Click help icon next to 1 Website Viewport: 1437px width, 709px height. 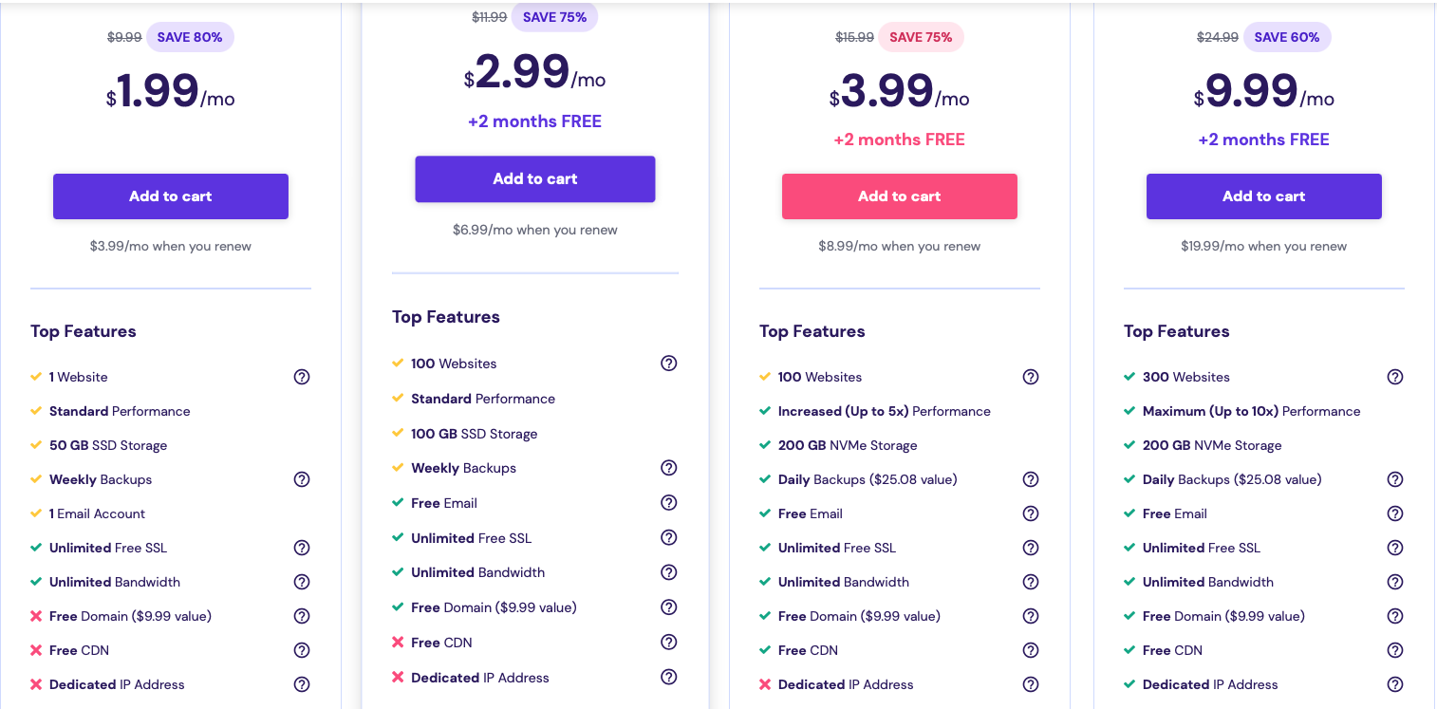coord(302,377)
